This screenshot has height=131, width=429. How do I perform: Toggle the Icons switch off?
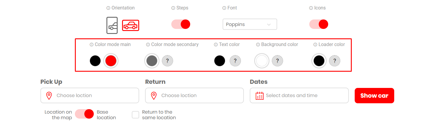319,24
